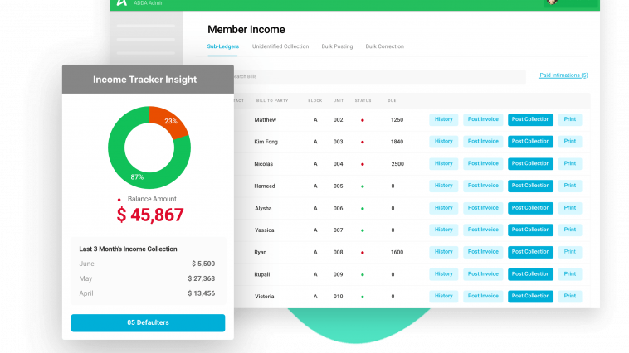Click the ADDA logo icon
This screenshot has height=353, width=629.
coord(121,3)
